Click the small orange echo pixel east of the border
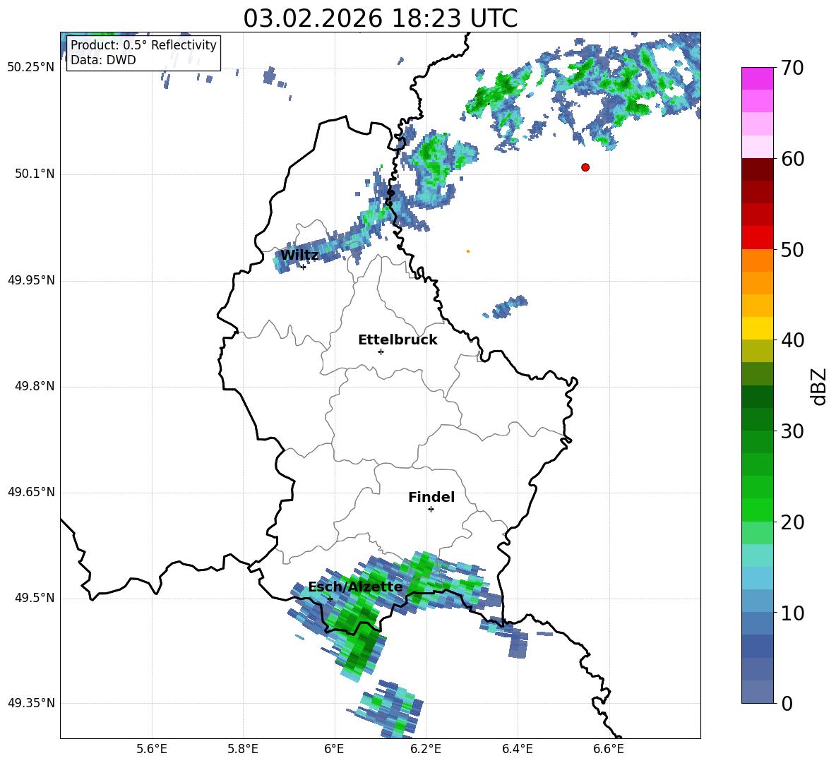836x763 pixels. tap(467, 251)
